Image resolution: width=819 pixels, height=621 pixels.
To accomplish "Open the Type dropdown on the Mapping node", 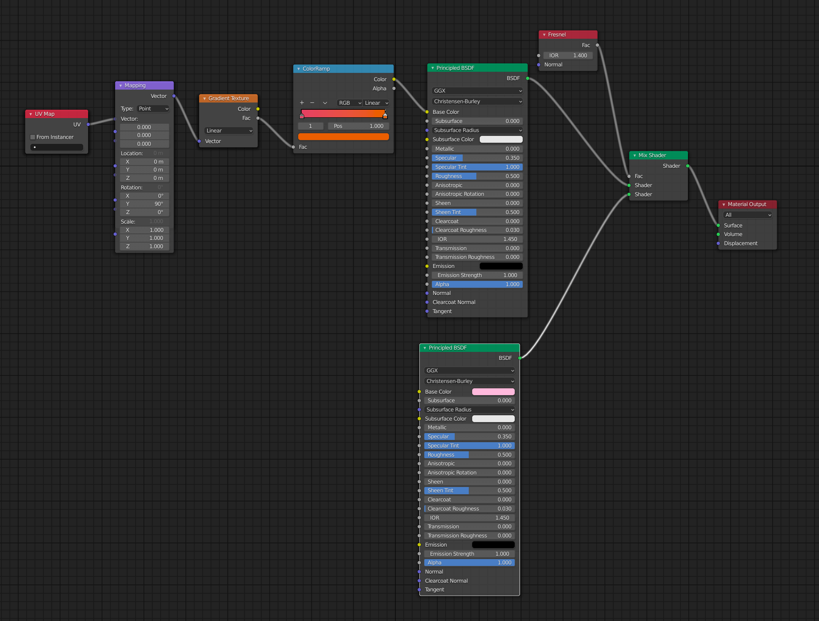I will [x=153, y=109].
